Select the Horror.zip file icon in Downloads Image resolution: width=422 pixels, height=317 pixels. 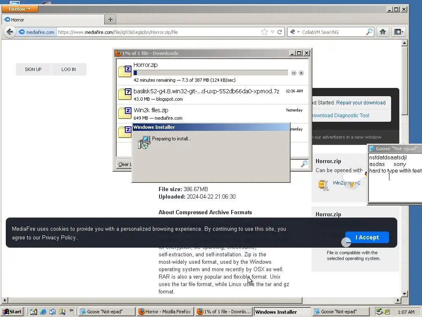(124, 71)
